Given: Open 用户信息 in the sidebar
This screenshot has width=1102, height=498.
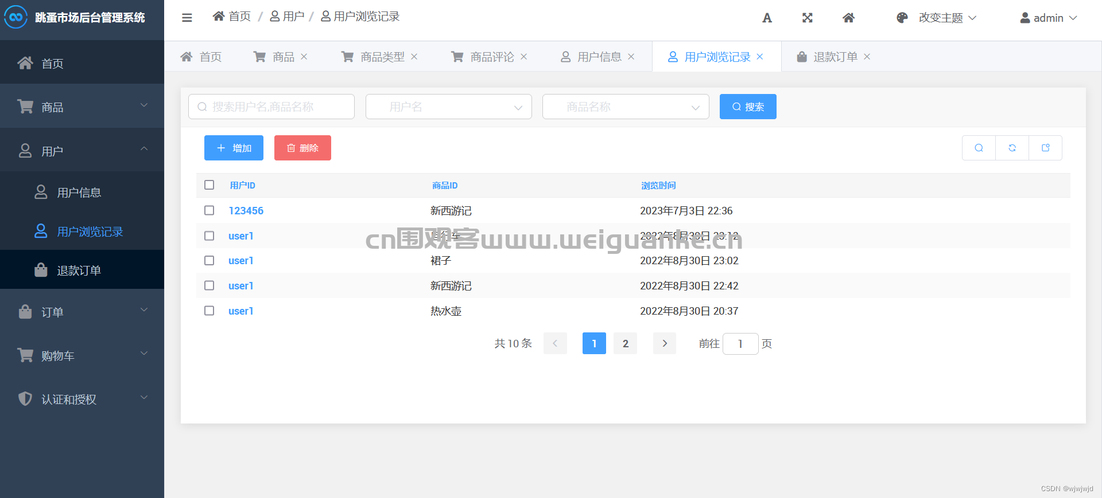Looking at the screenshot, I should coord(82,192).
